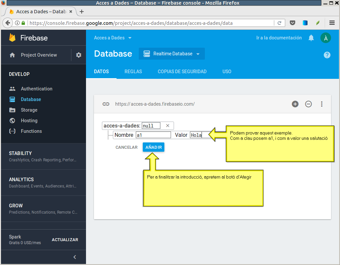Open the Realtime Database selector dropdown
The height and width of the screenshot is (265, 340).
(x=172, y=54)
